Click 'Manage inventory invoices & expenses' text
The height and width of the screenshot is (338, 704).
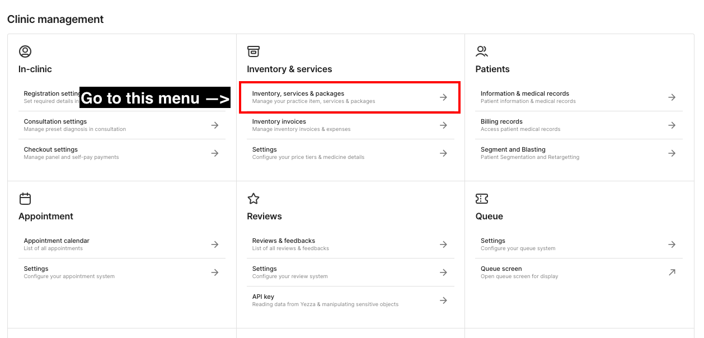point(302,129)
